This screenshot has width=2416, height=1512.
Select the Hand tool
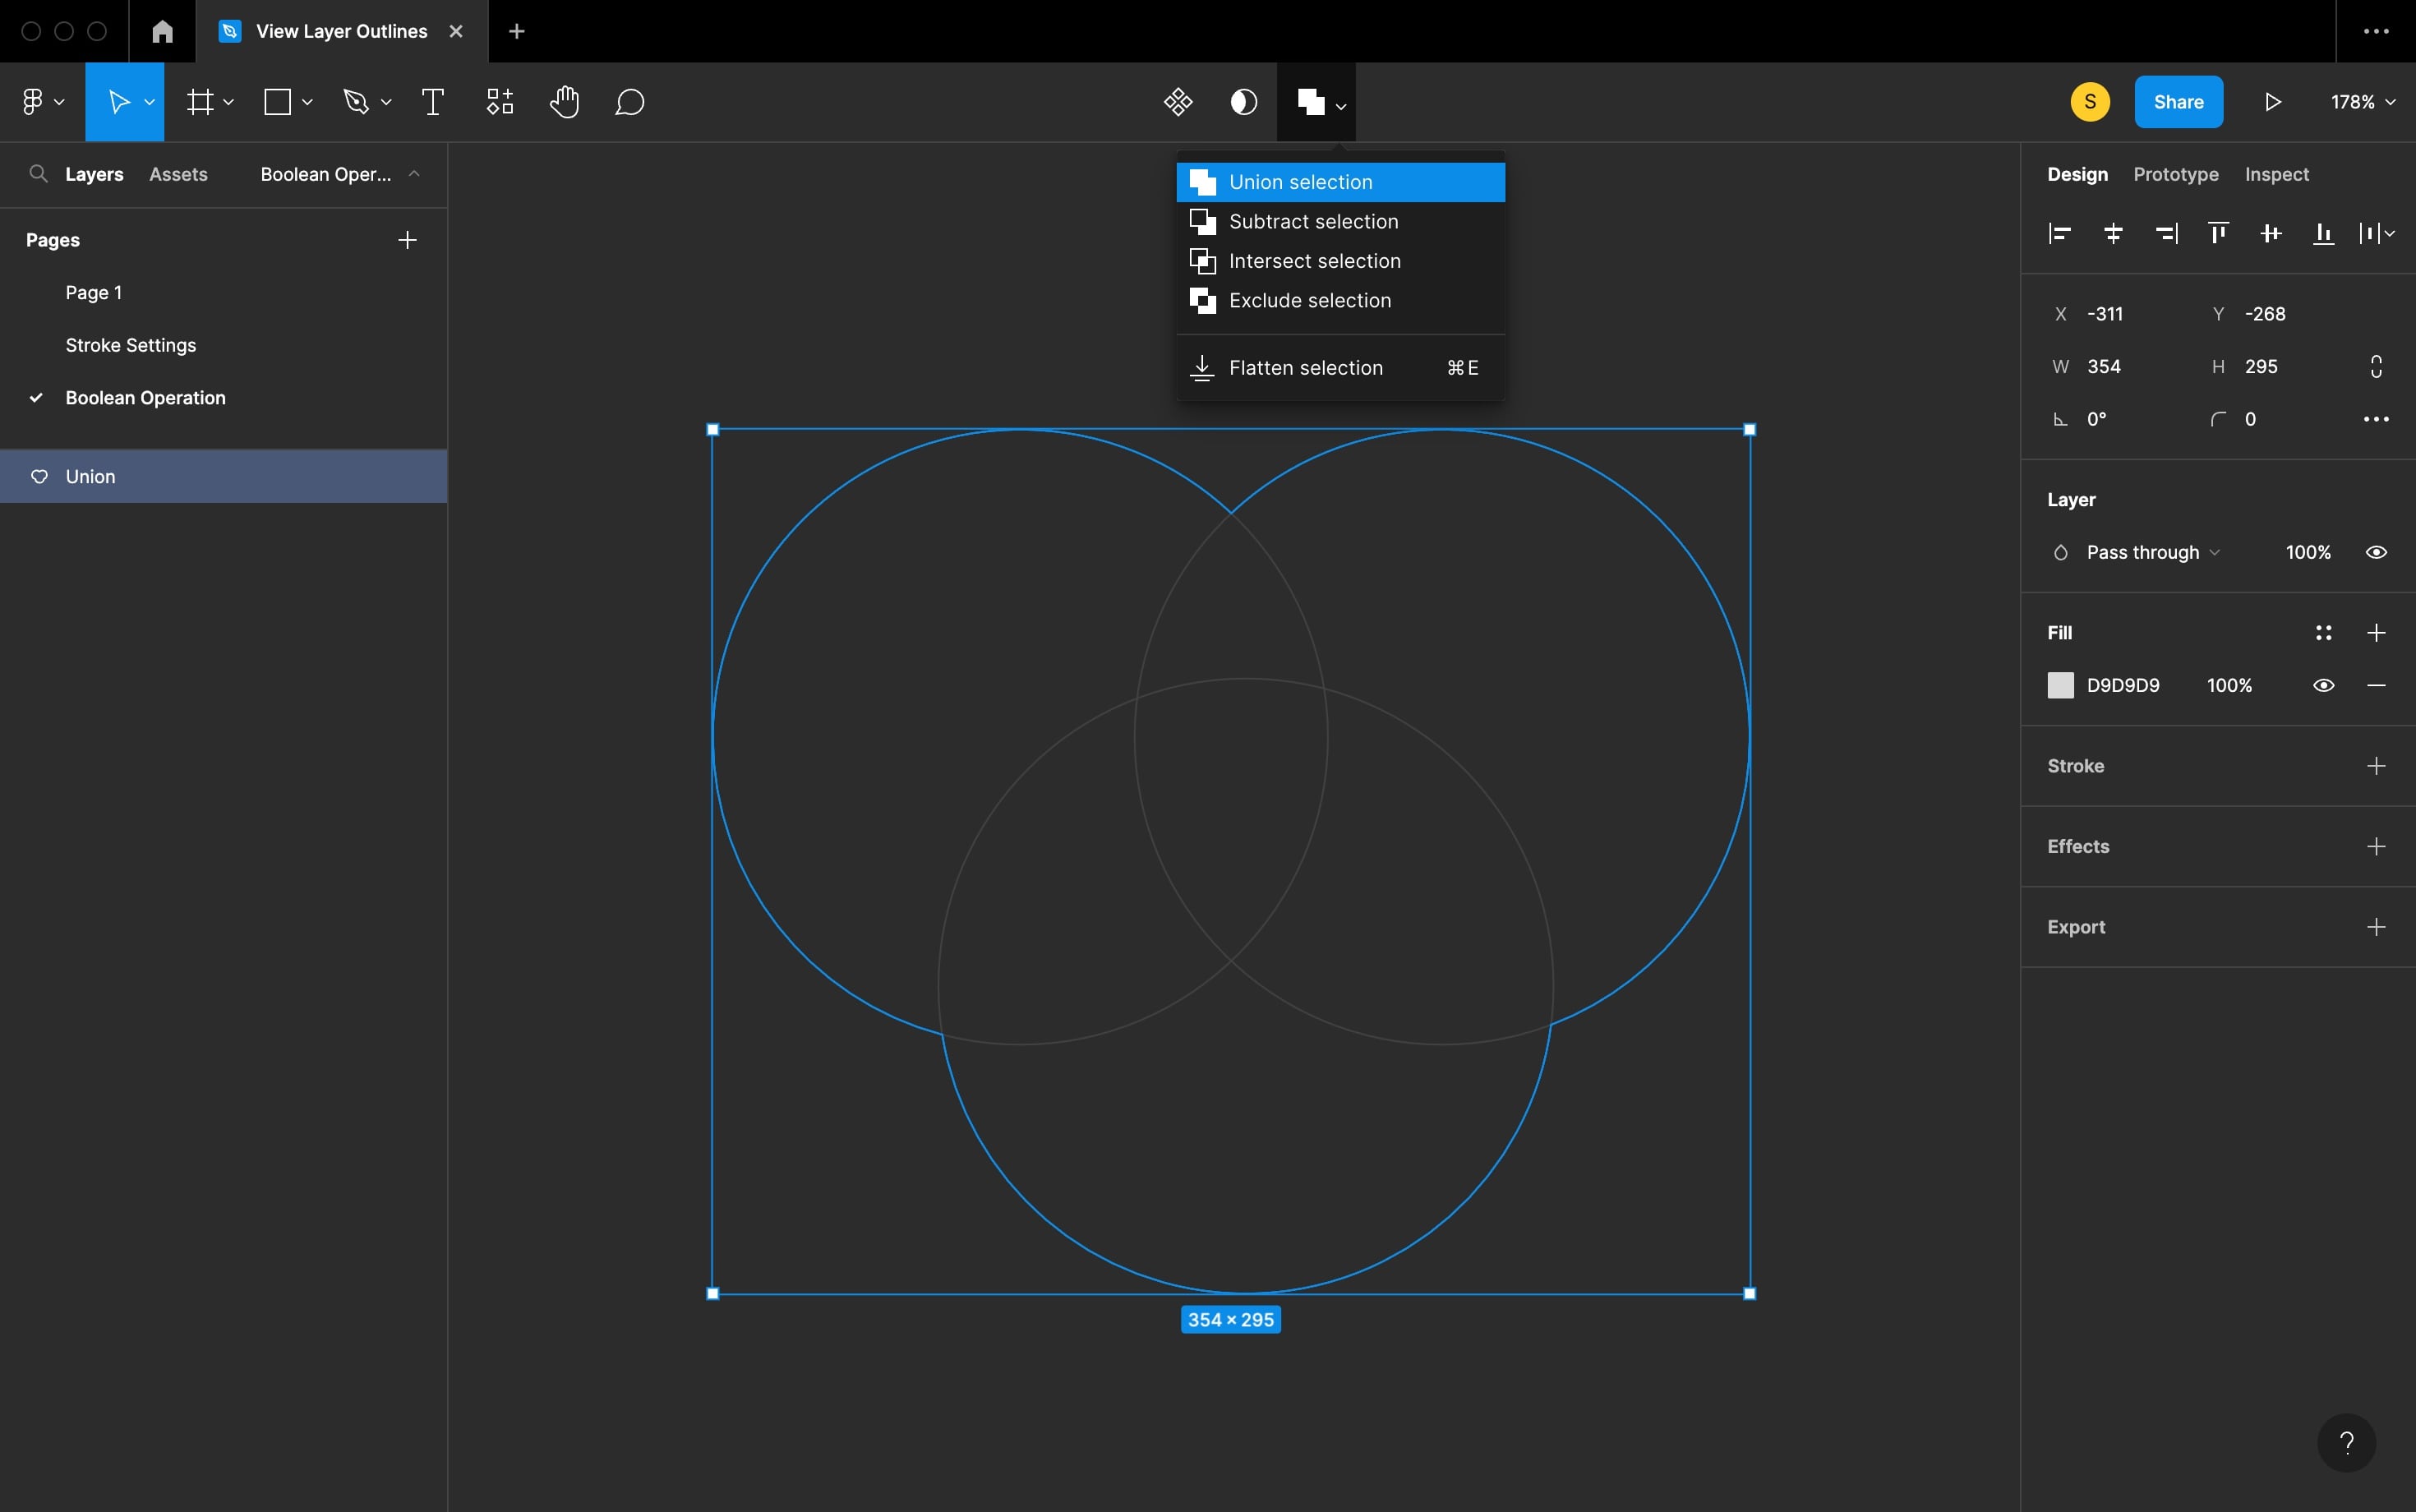tap(564, 102)
